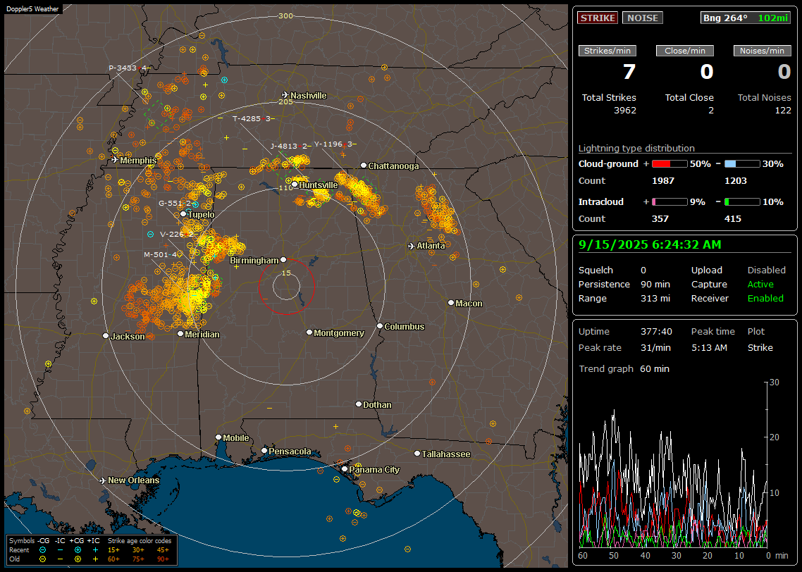Click the Peak rate 31/min value
The height and width of the screenshot is (572, 802).
656,347
